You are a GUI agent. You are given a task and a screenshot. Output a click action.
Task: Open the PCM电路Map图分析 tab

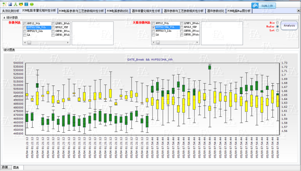(239, 11)
